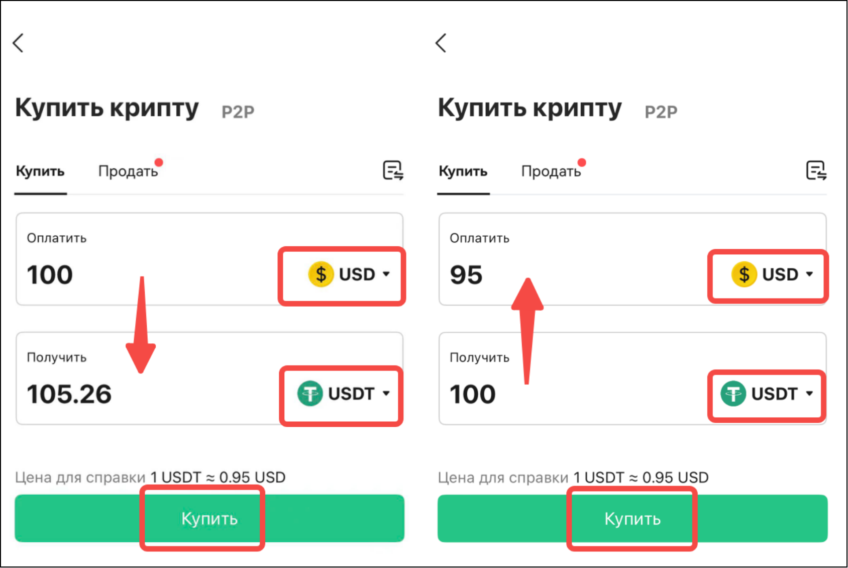The width and height of the screenshot is (848, 568).
Task: Click yellow dollar coin icon in left panel
Action: click(321, 274)
